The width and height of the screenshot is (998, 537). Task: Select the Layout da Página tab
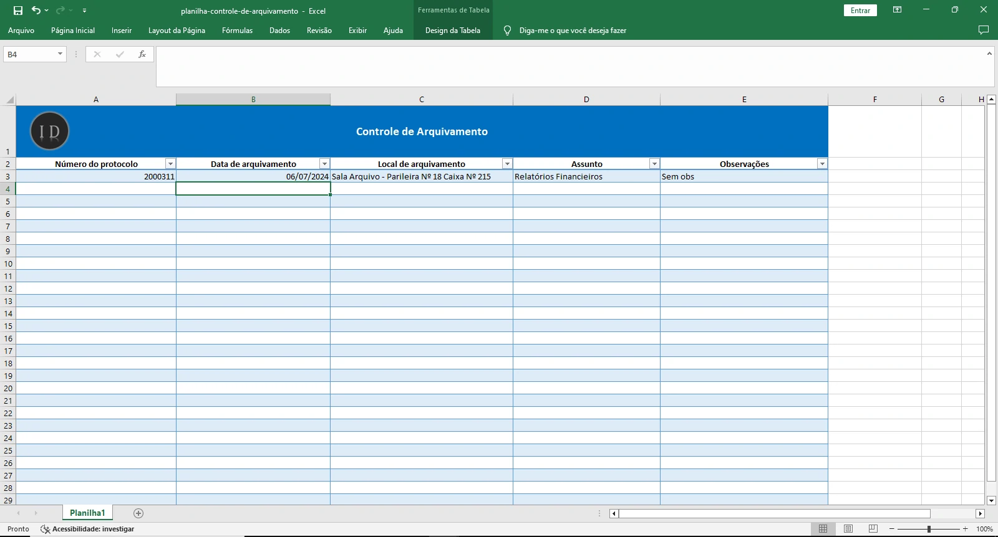[177, 31]
